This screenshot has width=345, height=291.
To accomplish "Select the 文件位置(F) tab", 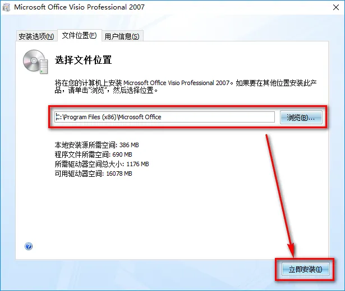I will pyautogui.click(x=79, y=35).
